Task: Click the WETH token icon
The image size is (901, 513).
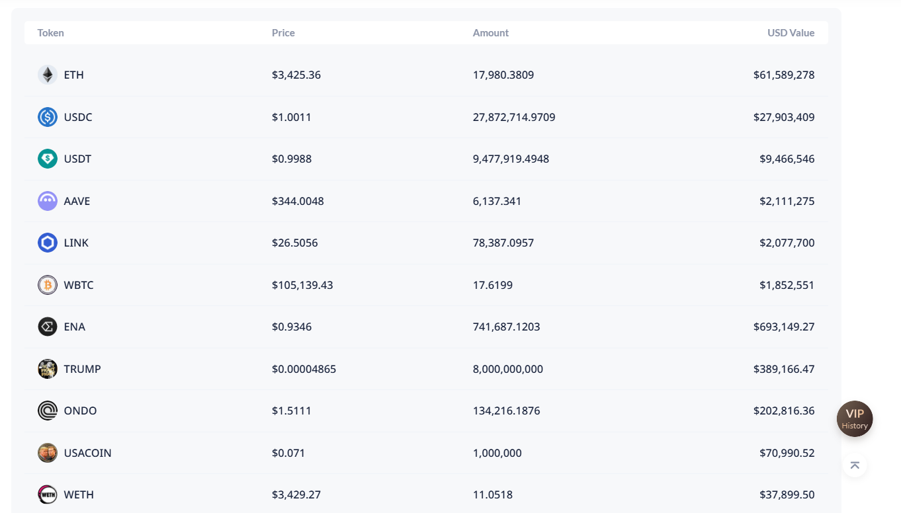Action: [x=48, y=494]
